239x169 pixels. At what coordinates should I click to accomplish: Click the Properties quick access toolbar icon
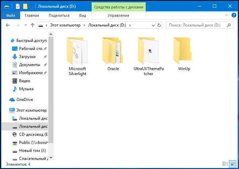tap(18, 6)
